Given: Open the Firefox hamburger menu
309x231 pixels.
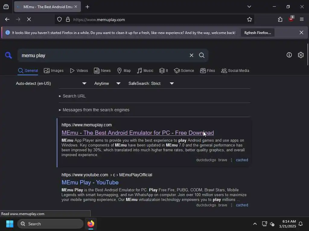Looking at the screenshot, I should pos(302,20).
